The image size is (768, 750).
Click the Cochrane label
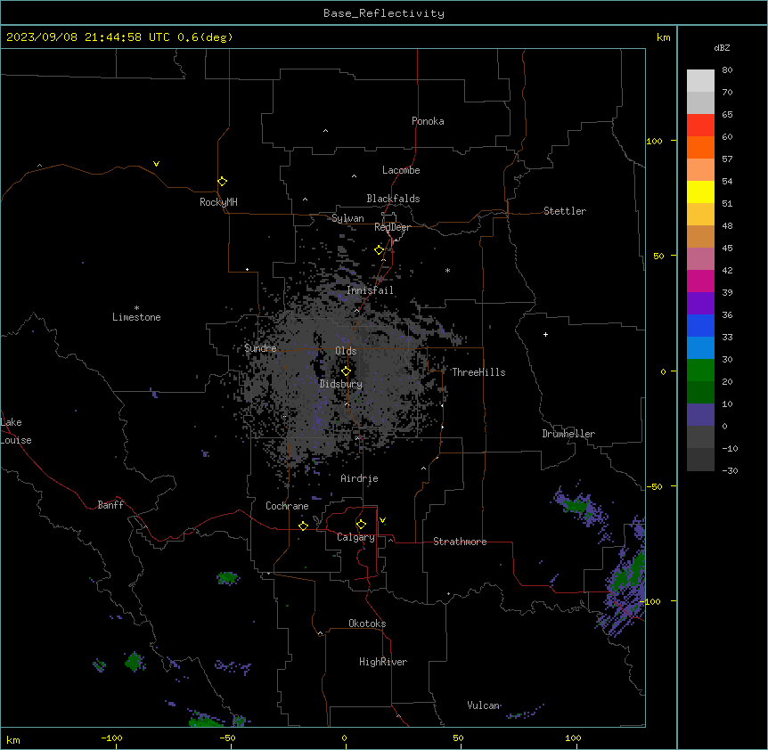pyautogui.click(x=287, y=506)
